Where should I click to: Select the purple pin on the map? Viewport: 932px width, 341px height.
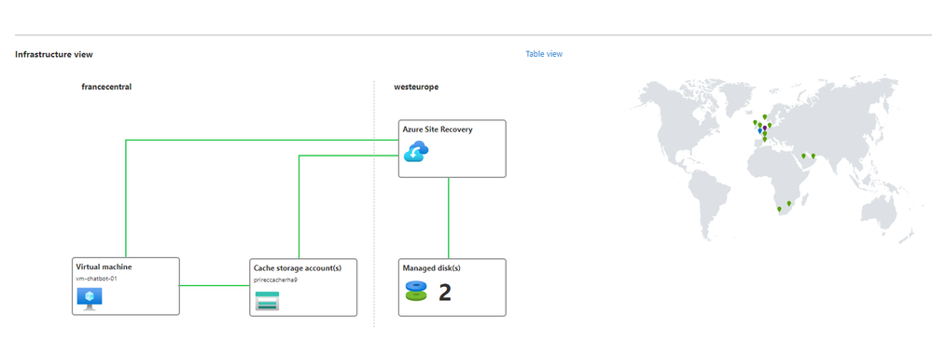click(x=765, y=128)
